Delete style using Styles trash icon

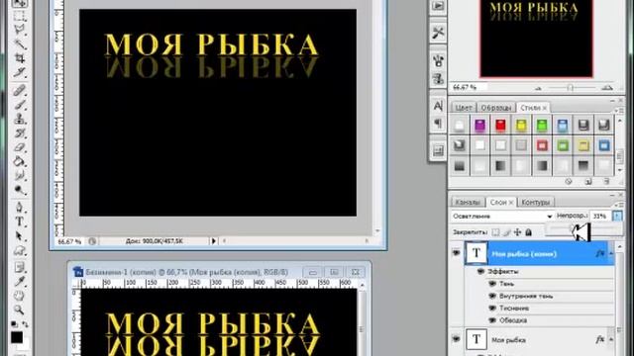click(606, 182)
